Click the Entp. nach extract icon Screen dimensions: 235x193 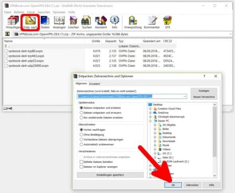(x=30, y=20)
